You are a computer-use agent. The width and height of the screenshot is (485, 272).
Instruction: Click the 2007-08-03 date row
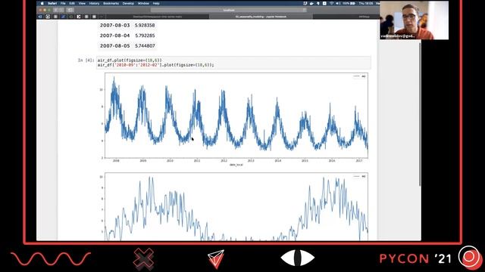(x=127, y=25)
